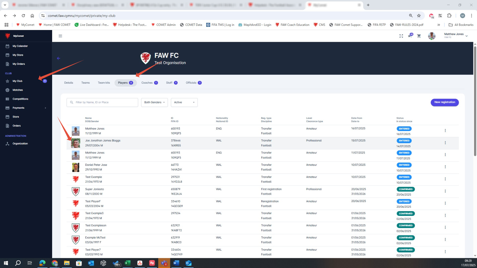Click the blue back arrow icon

[x=58, y=58]
